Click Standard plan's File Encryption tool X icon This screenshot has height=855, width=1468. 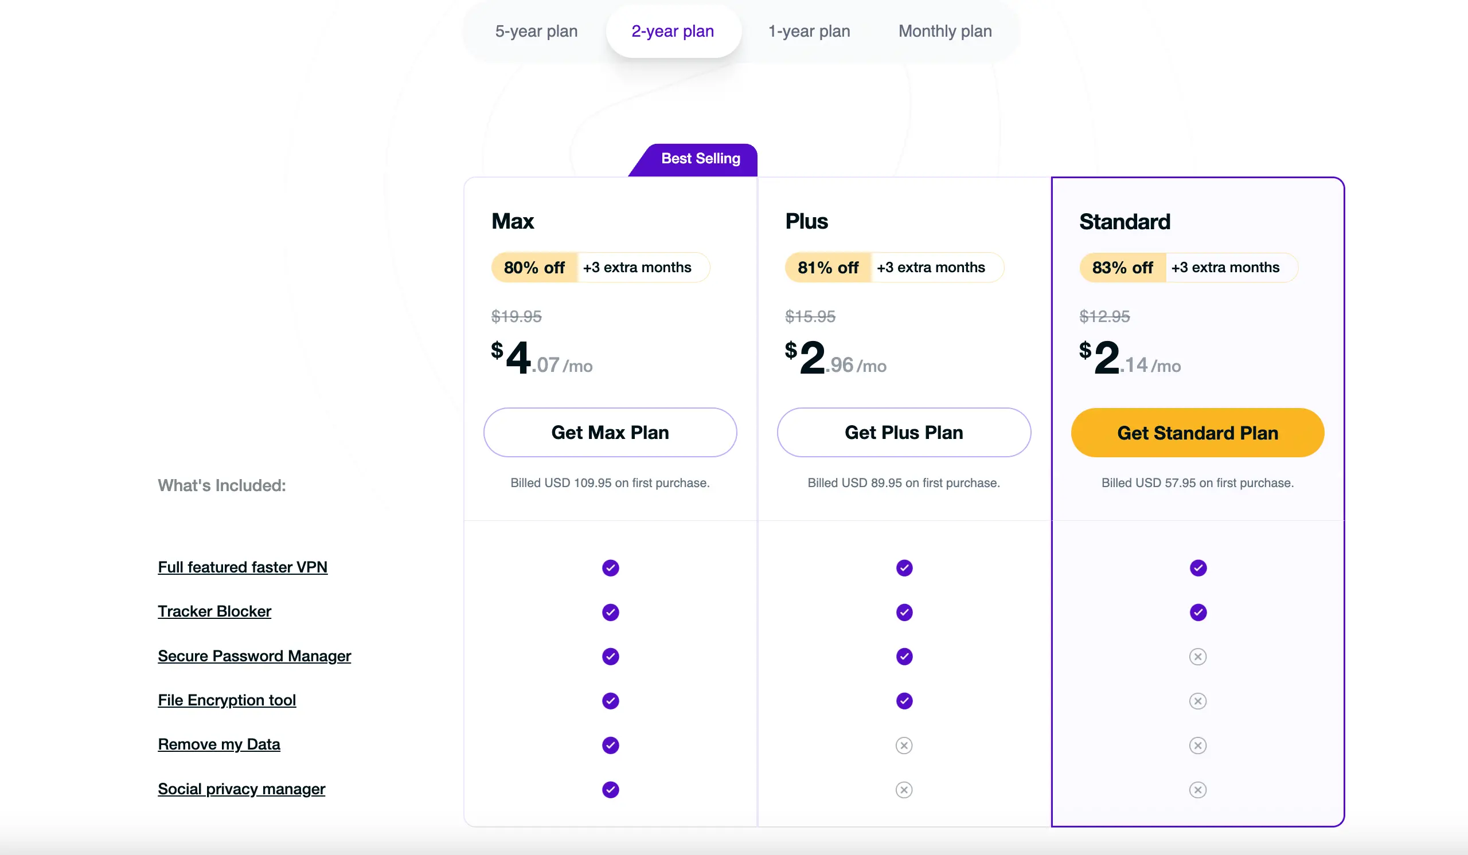click(x=1198, y=701)
